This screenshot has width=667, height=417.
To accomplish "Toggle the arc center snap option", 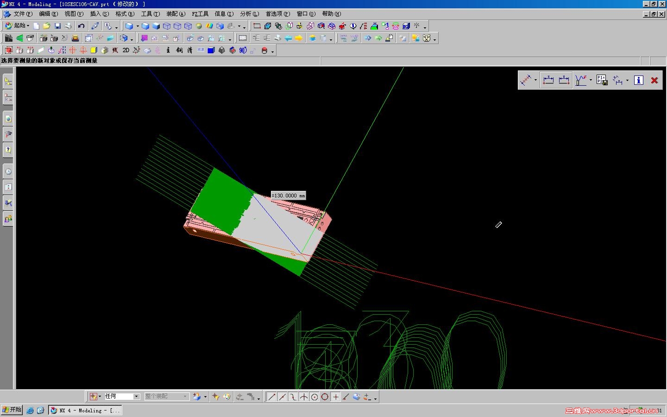I will click(x=314, y=397).
